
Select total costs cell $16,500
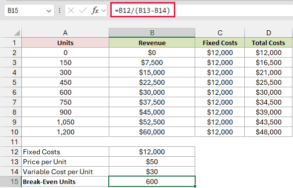coord(268,63)
